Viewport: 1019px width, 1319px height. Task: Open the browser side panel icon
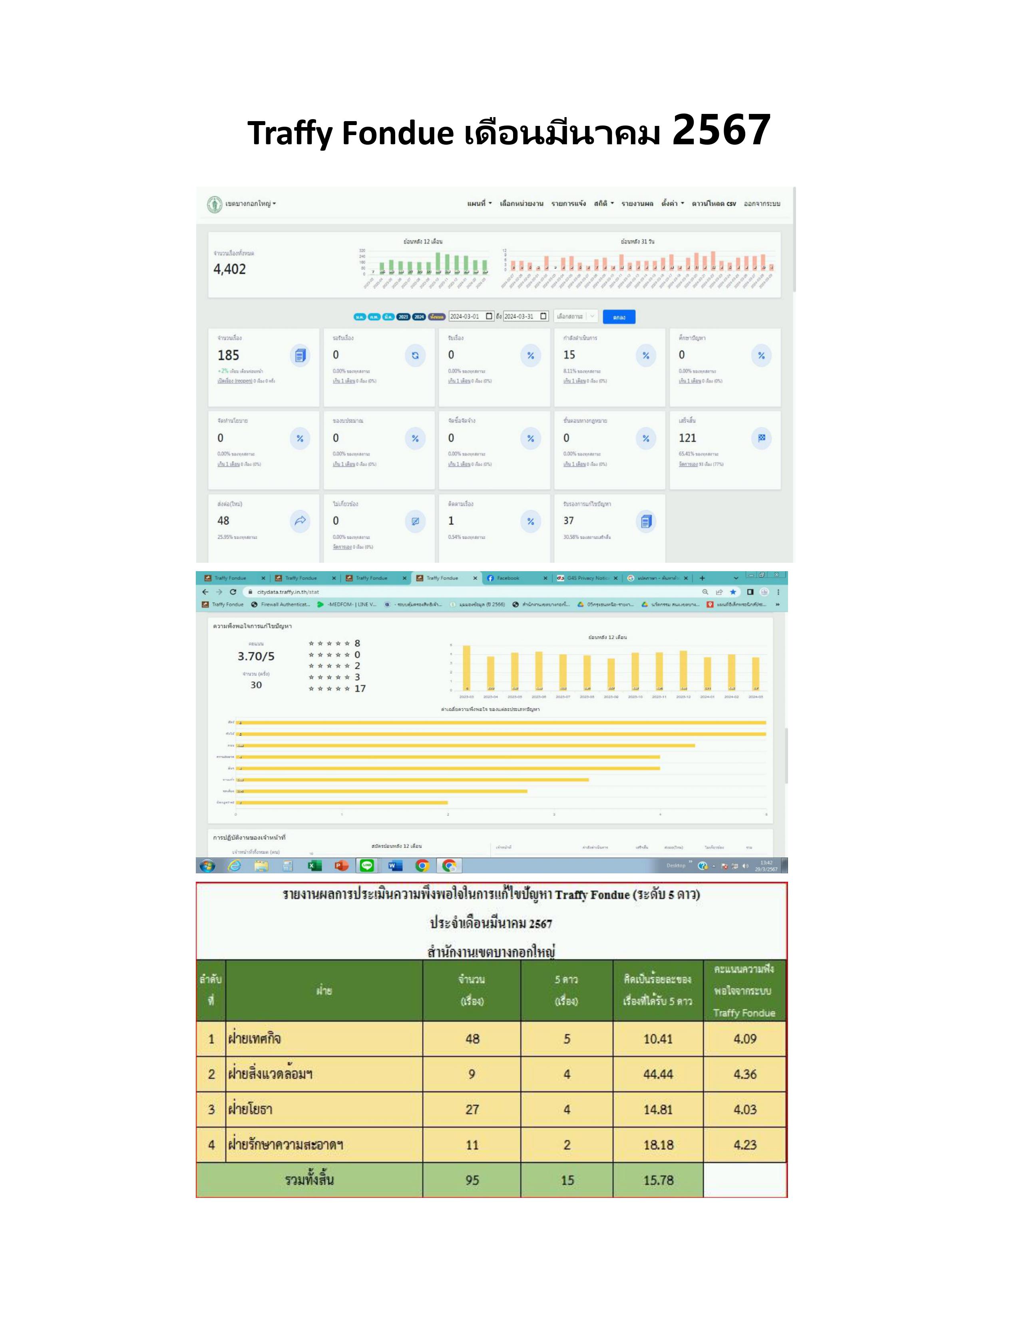click(x=750, y=592)
